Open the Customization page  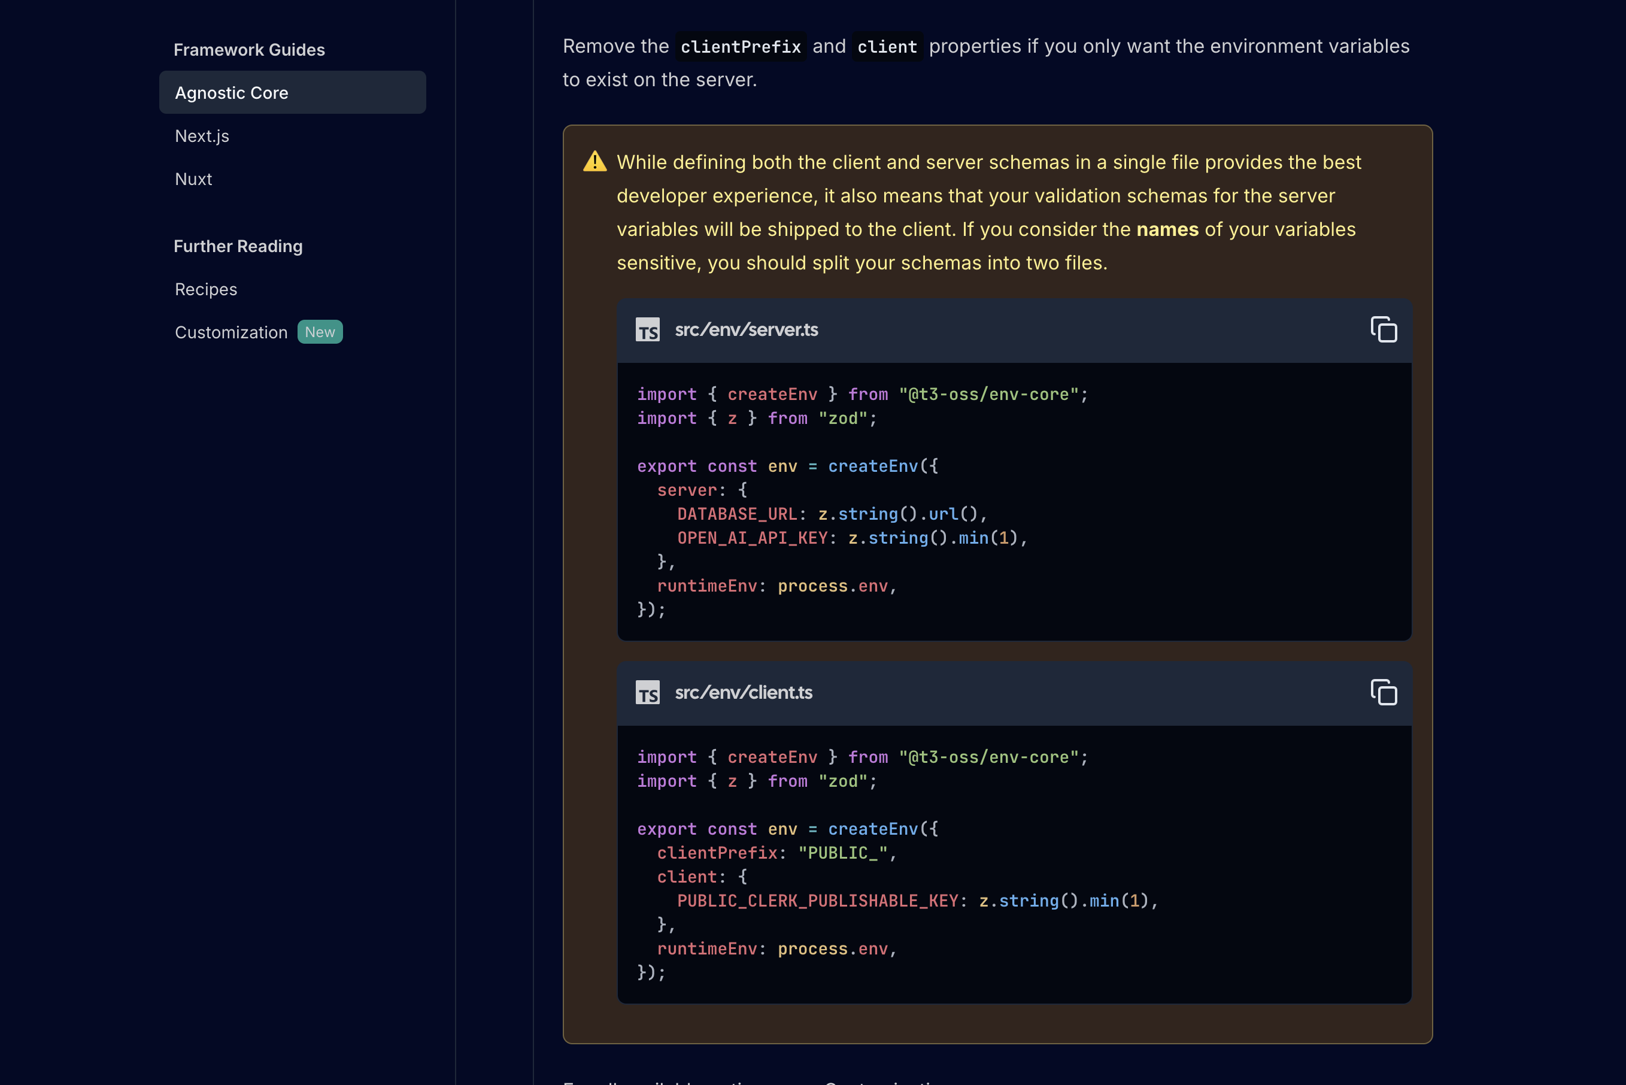pyautogui.click(x=231, y=332)
